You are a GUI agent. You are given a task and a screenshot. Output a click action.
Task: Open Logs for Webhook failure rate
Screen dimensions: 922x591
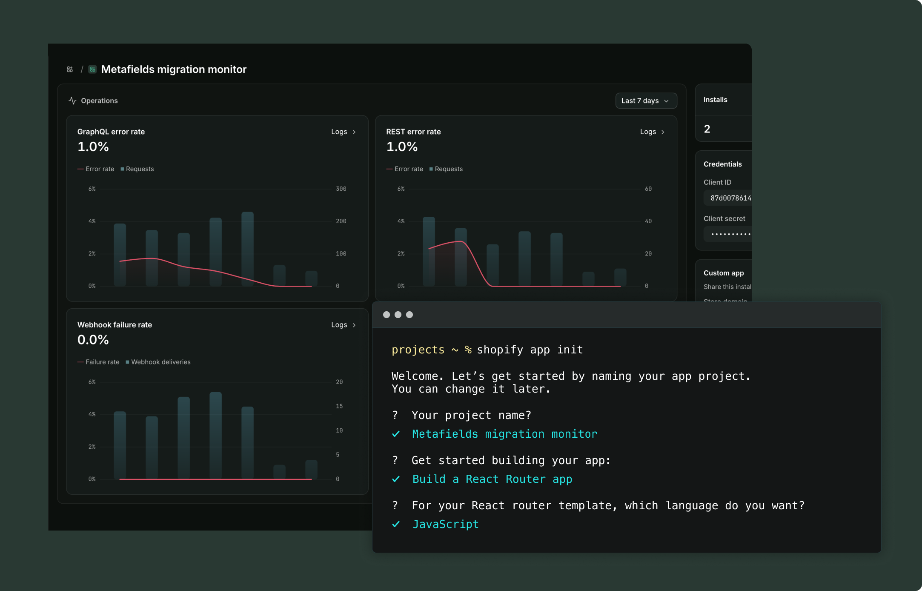click(x=344, y=325)
